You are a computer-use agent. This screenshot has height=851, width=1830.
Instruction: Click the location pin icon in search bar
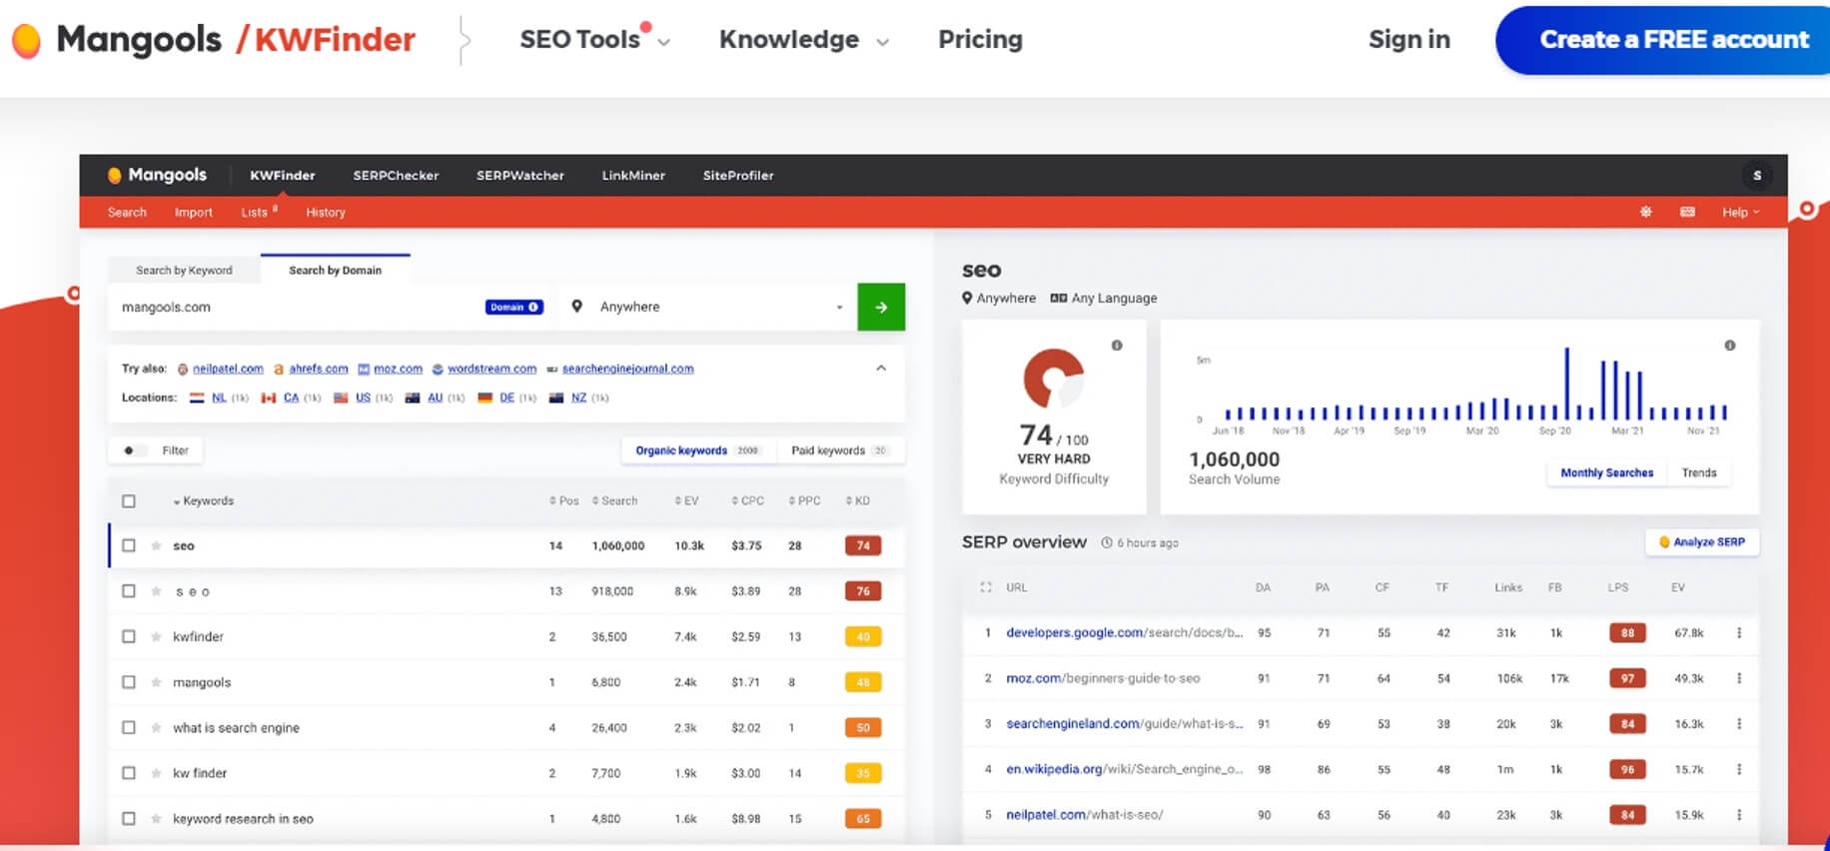576,307
